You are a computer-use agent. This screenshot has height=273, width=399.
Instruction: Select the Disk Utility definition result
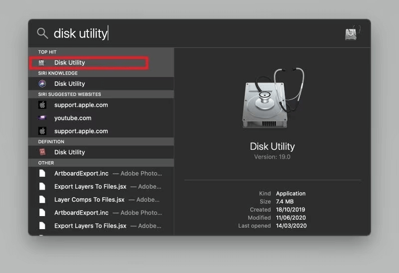tap(70, 152)
